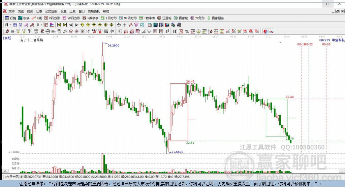Screen dimensions: 345x187
Task: Open the 公式选股 menu
Action: tap(51, 11)
